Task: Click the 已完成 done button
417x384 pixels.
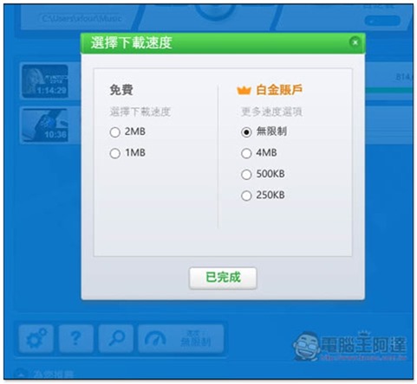Action: 223,278
